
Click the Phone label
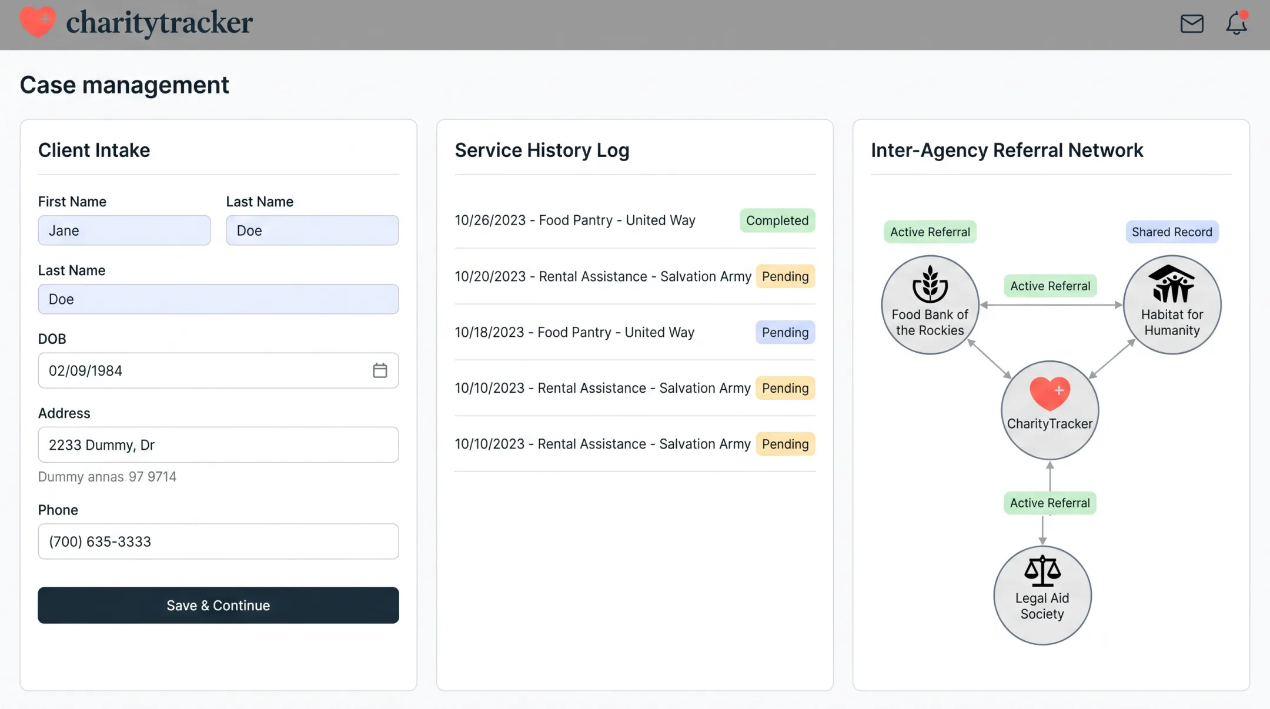click(x=58, y=510)
